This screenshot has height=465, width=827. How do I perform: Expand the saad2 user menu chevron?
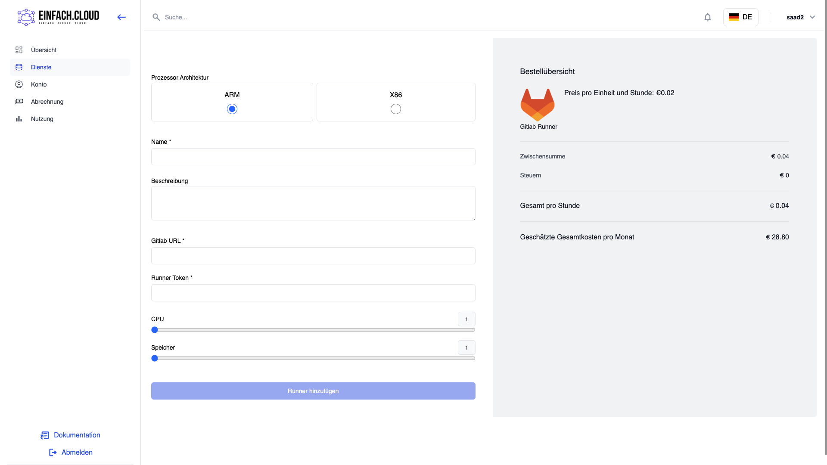pos(812,17)
